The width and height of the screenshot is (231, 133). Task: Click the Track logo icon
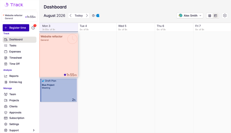(6, 5)
